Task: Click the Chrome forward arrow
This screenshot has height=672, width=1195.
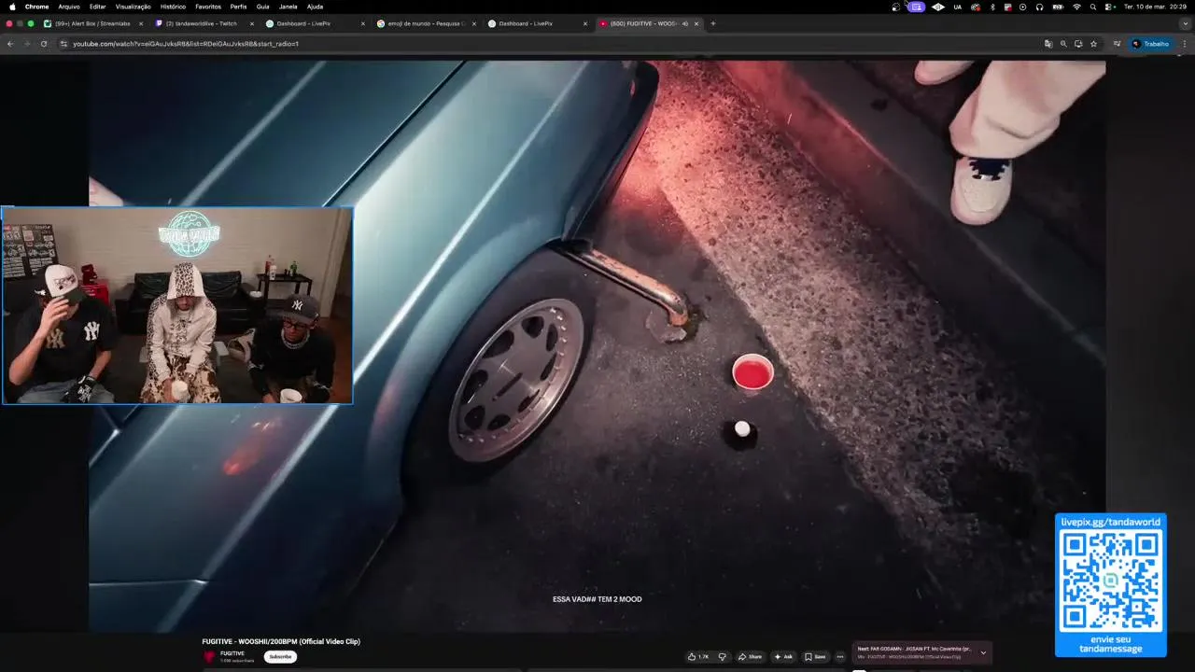Action: click(x=26, y=44)
